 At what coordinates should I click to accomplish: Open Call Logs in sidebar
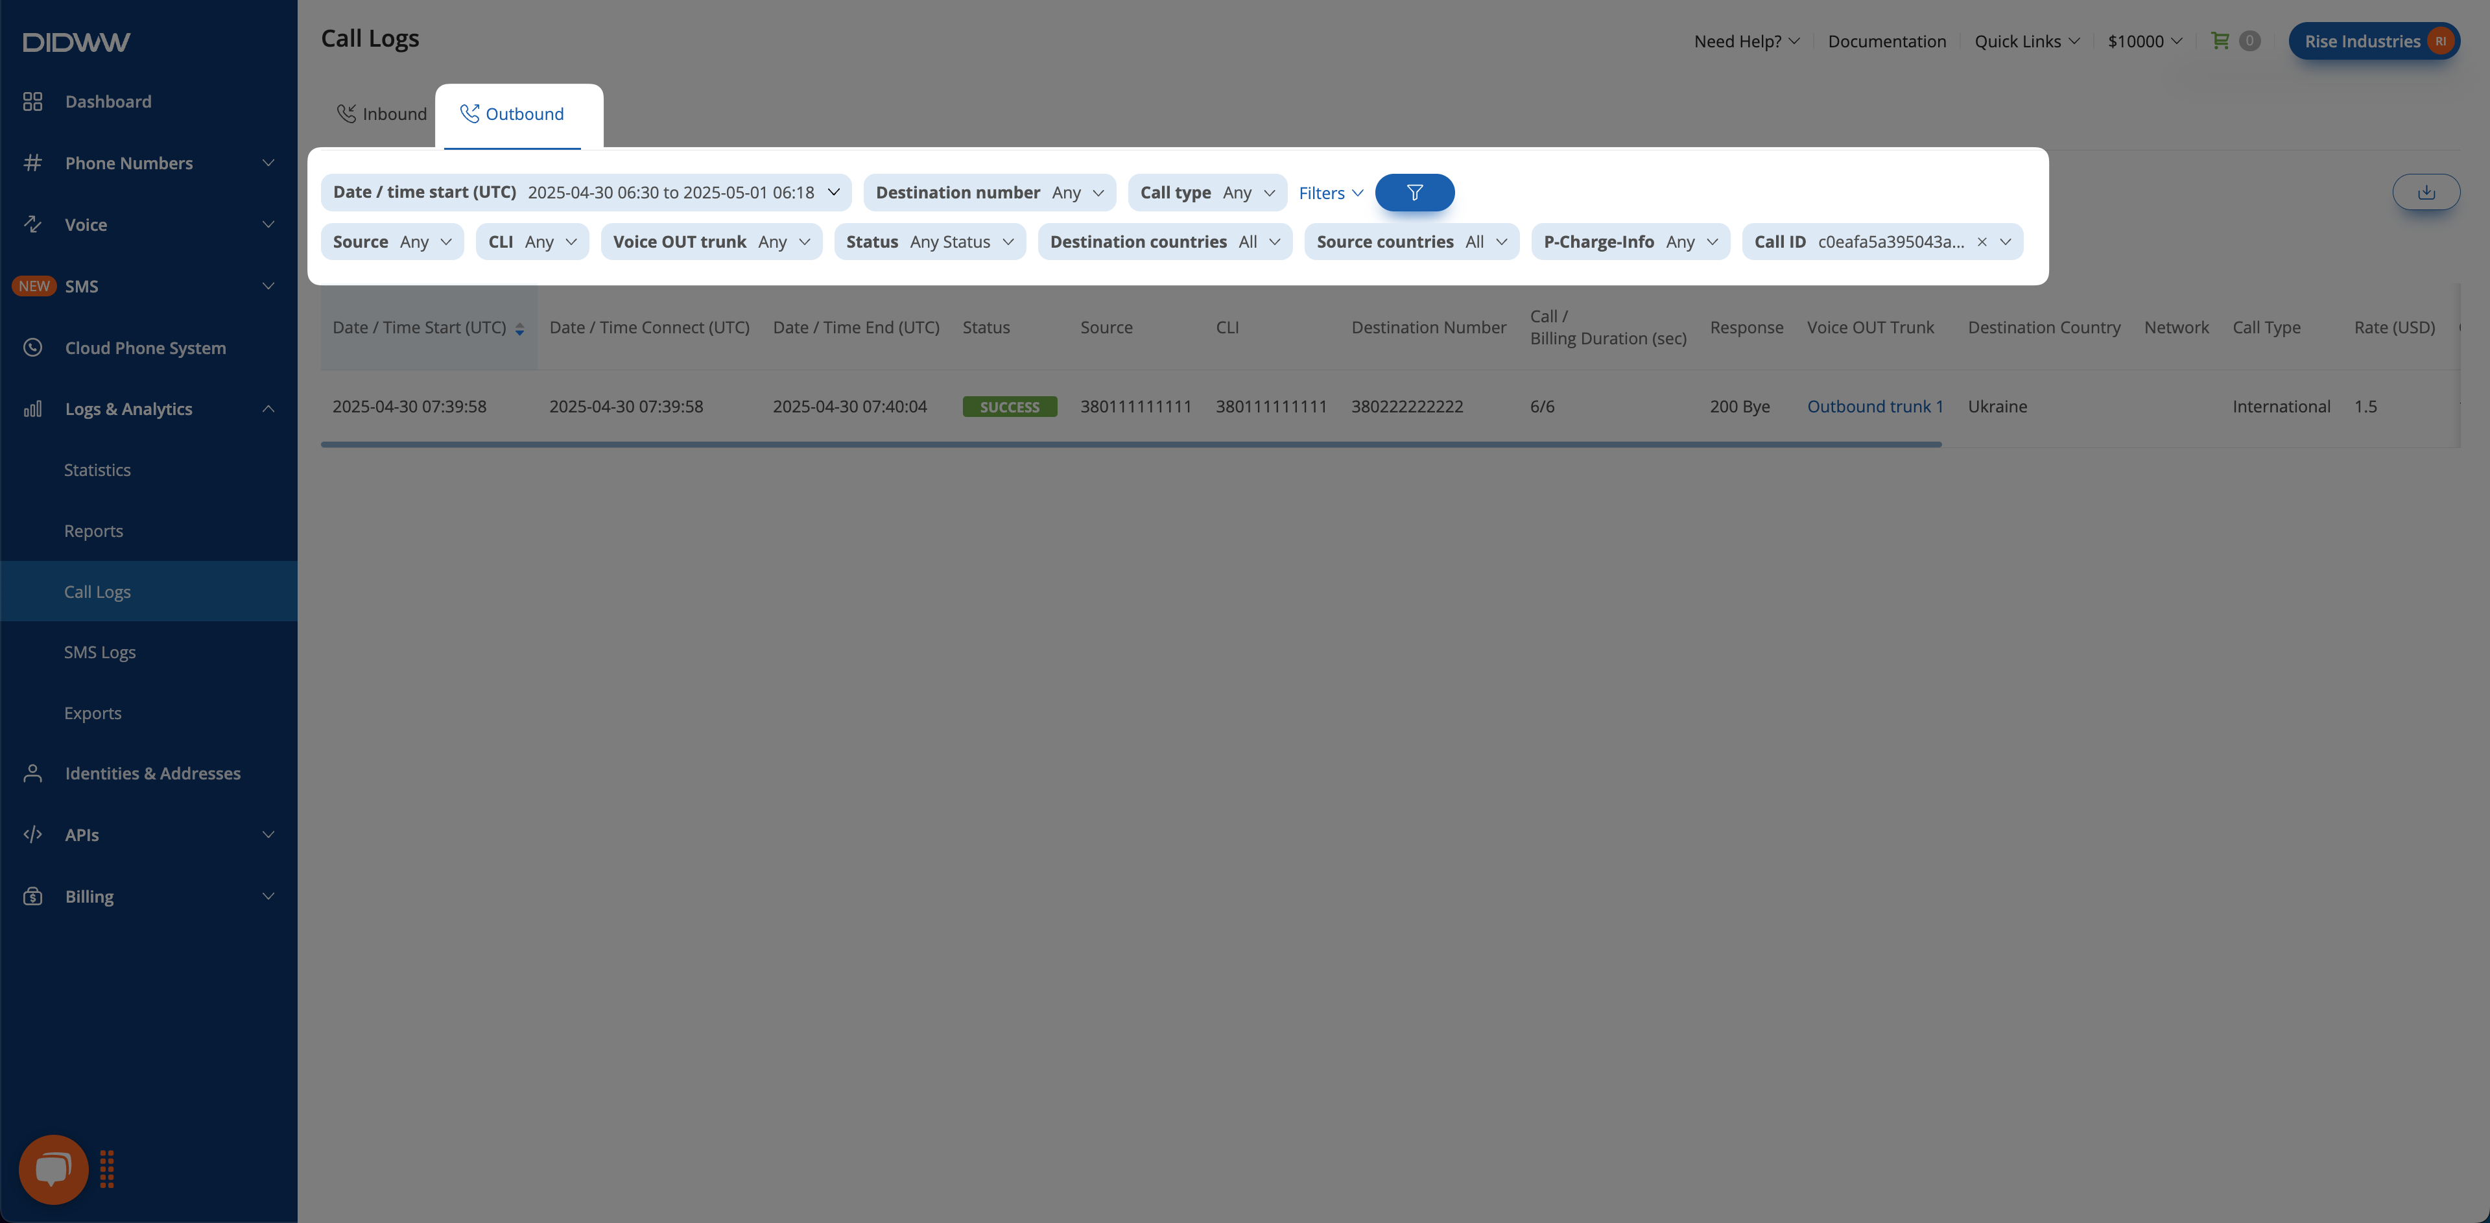click(x=149, y=591)
